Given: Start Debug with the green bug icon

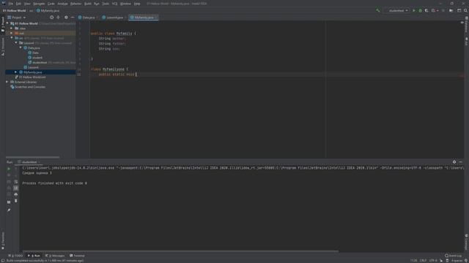Looking at the screenshot, I should (420, 10).
